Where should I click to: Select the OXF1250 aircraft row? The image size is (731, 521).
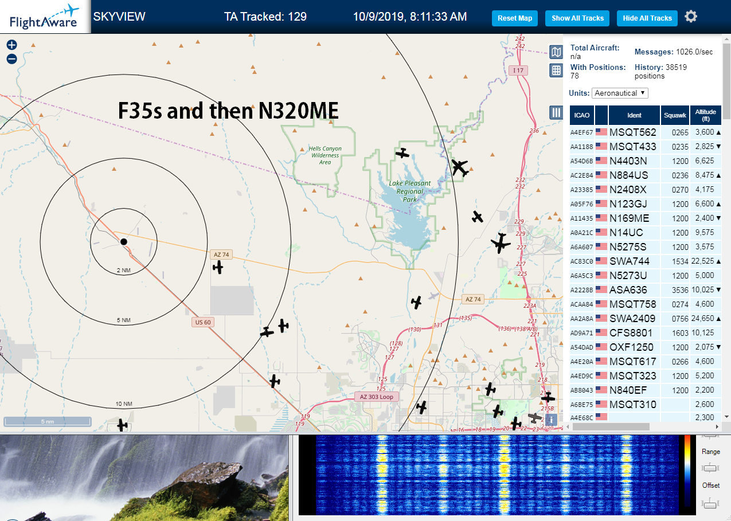[646, 347]
